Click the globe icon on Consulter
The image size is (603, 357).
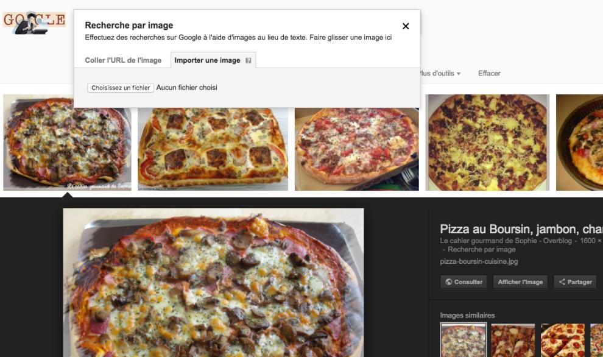448,282
